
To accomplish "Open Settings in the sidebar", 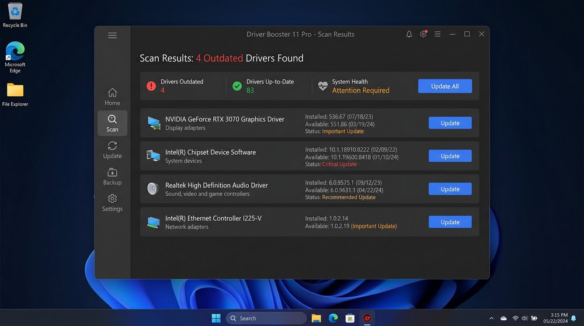I will coord(112,203).
